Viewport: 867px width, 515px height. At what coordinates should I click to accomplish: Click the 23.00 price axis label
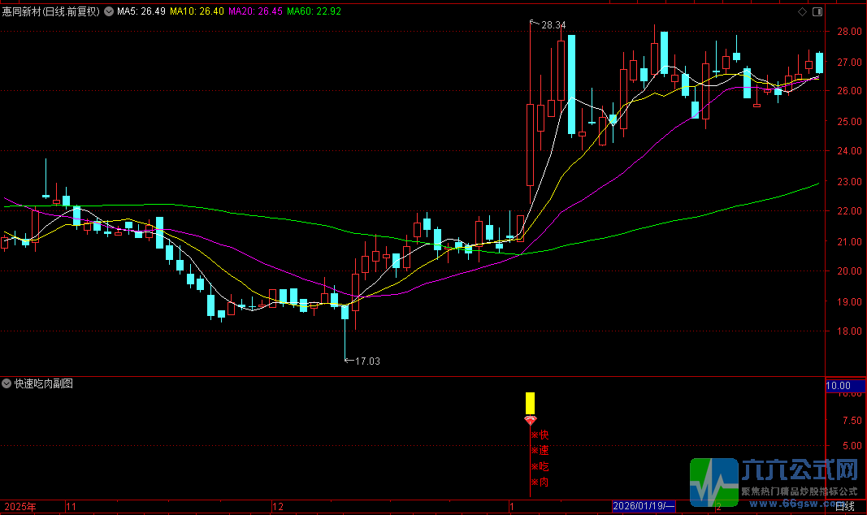(849, 181)
